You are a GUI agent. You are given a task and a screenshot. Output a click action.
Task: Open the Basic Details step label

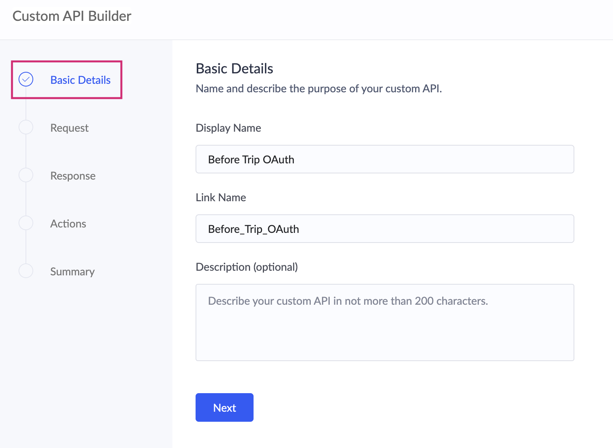(80, 80)
